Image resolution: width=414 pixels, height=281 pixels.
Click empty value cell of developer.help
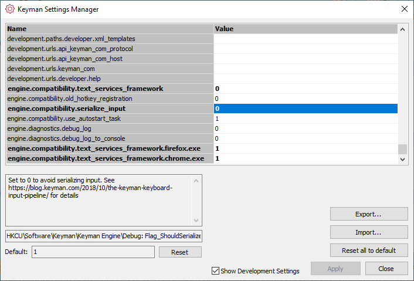[x=306, y=79]
